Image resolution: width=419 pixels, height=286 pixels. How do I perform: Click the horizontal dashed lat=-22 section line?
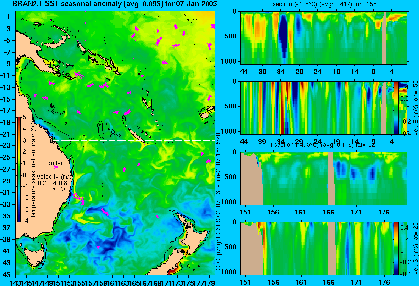[135, 140]
